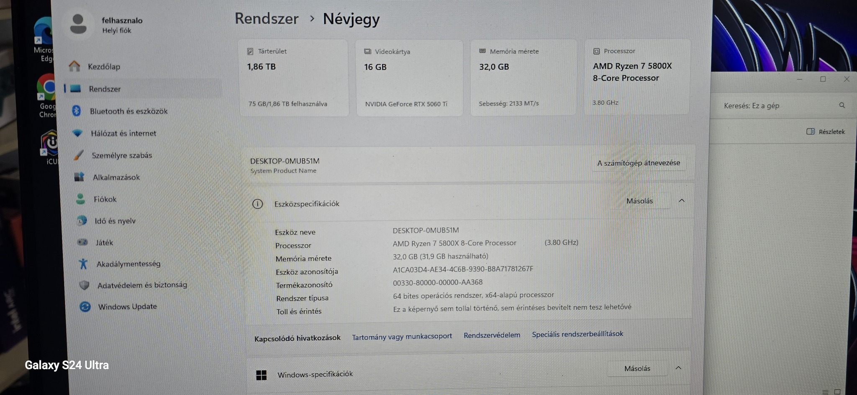The height and width of the screenshot is (395, 857).
Task: Select Bluetooth és eszközök icon
Action: [76, 111]
